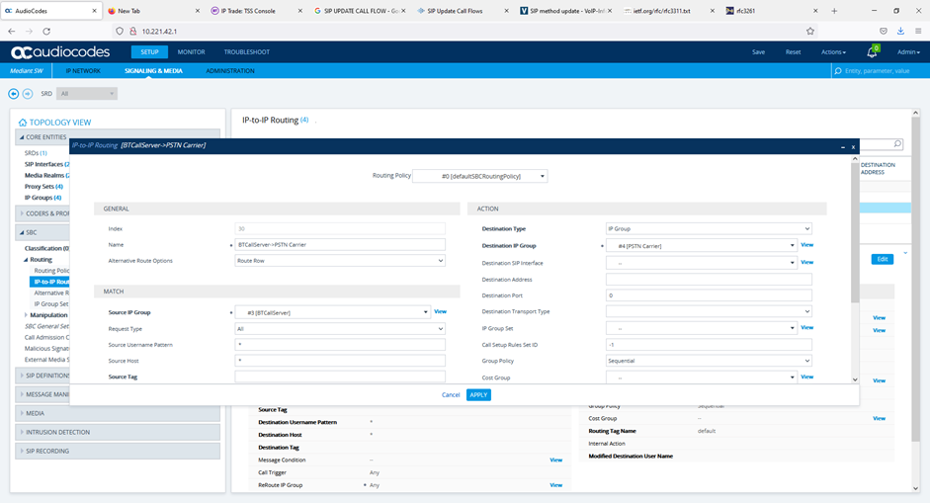Open the IP Group Set dropdown
Viewport: 930px width, 503px height.
click(x=701, y=328)
